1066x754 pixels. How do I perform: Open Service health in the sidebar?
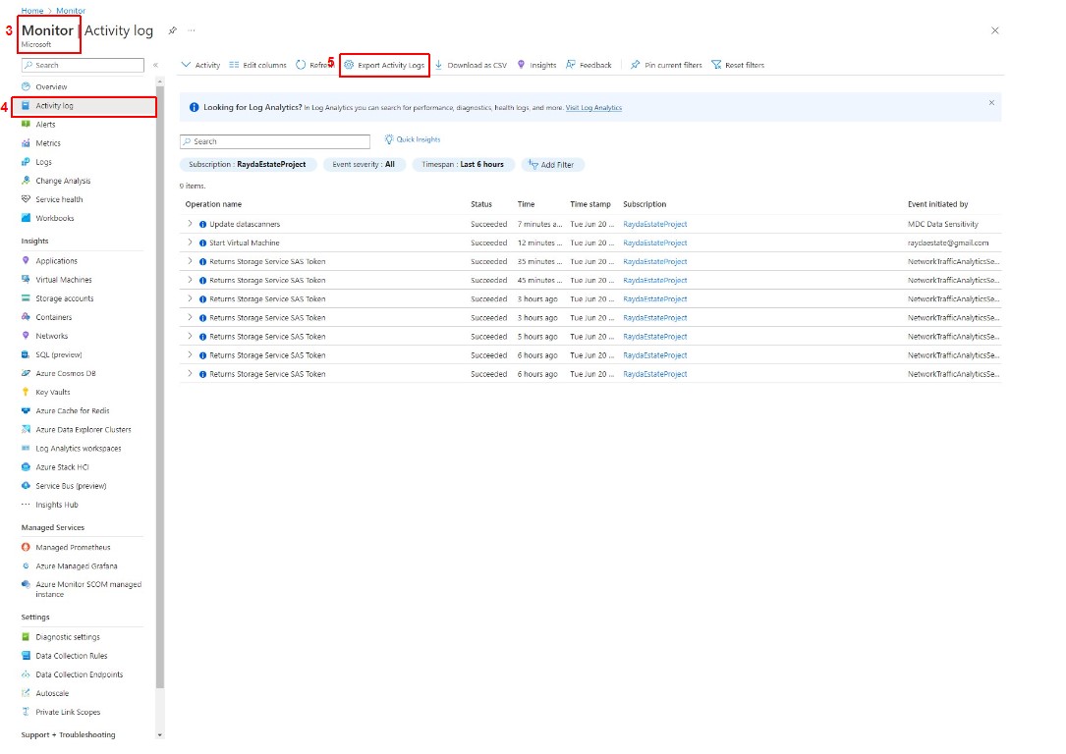coord(59,199)
